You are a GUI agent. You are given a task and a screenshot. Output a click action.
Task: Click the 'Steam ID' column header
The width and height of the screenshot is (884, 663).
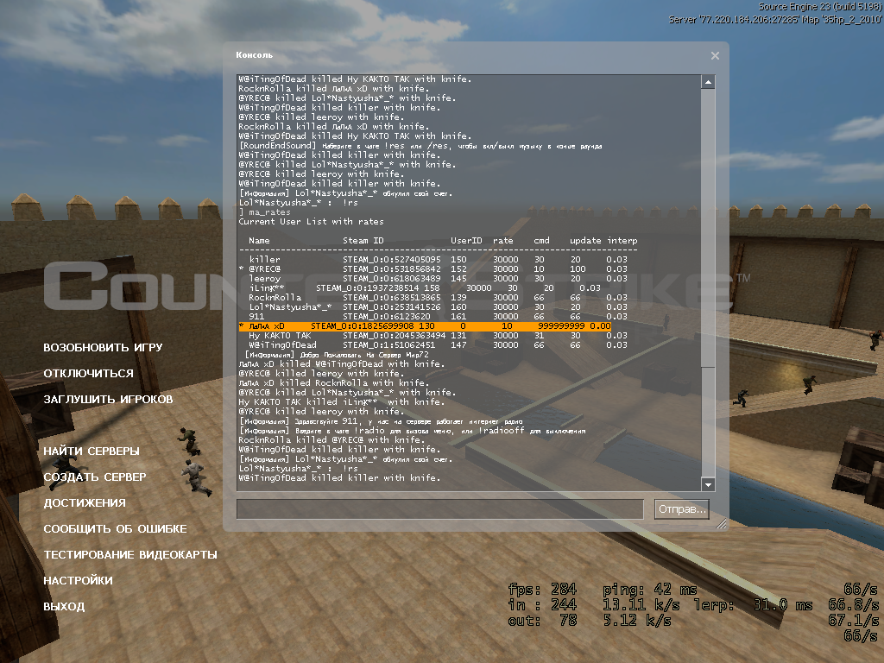[x=363, y=241]
